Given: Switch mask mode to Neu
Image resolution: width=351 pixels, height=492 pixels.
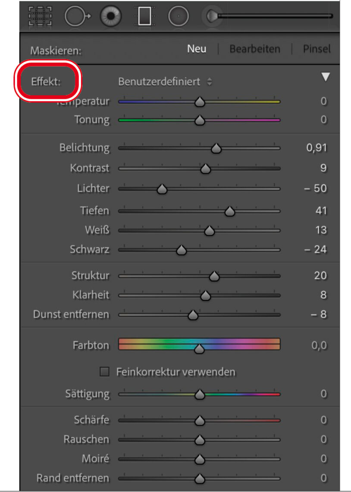Looking at the screenshot, I should point(197,49).
